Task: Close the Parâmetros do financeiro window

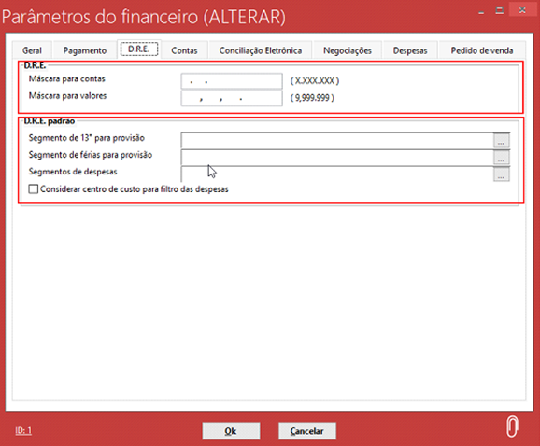Action: 522,10
